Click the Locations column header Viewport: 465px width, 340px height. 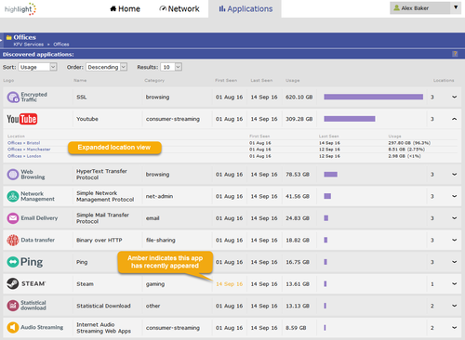tap(444, 81)
